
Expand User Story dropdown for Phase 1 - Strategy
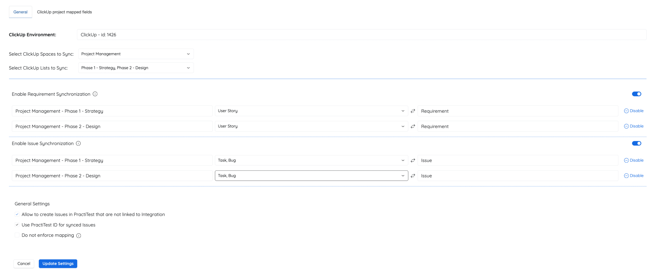click(x=311, y=111)
